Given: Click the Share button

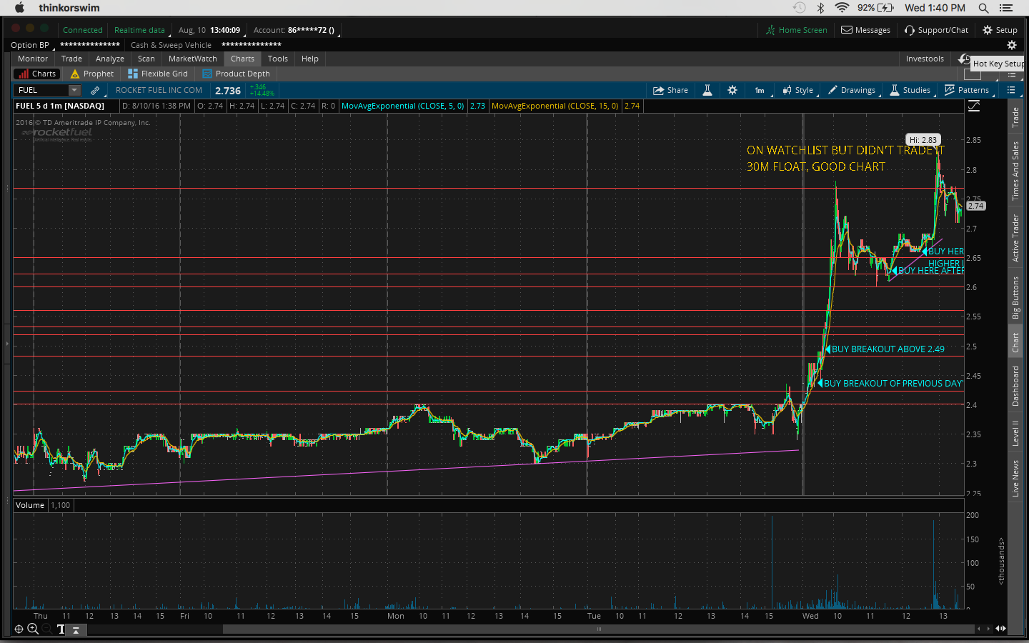Looking at the screenshot, I should click(670, 91).
